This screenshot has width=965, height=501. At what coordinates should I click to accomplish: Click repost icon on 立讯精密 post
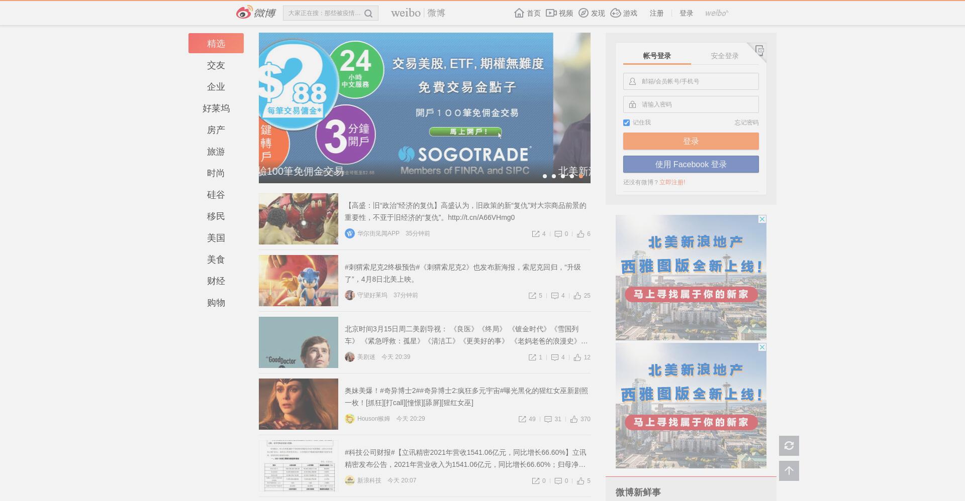coord(536,481)
